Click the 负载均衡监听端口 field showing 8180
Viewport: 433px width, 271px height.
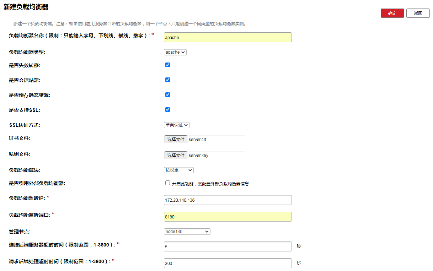point(228,217)
